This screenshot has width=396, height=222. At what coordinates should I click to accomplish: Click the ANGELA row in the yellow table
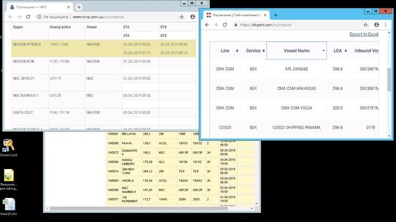pyautogui.click(x=180, y=181)
